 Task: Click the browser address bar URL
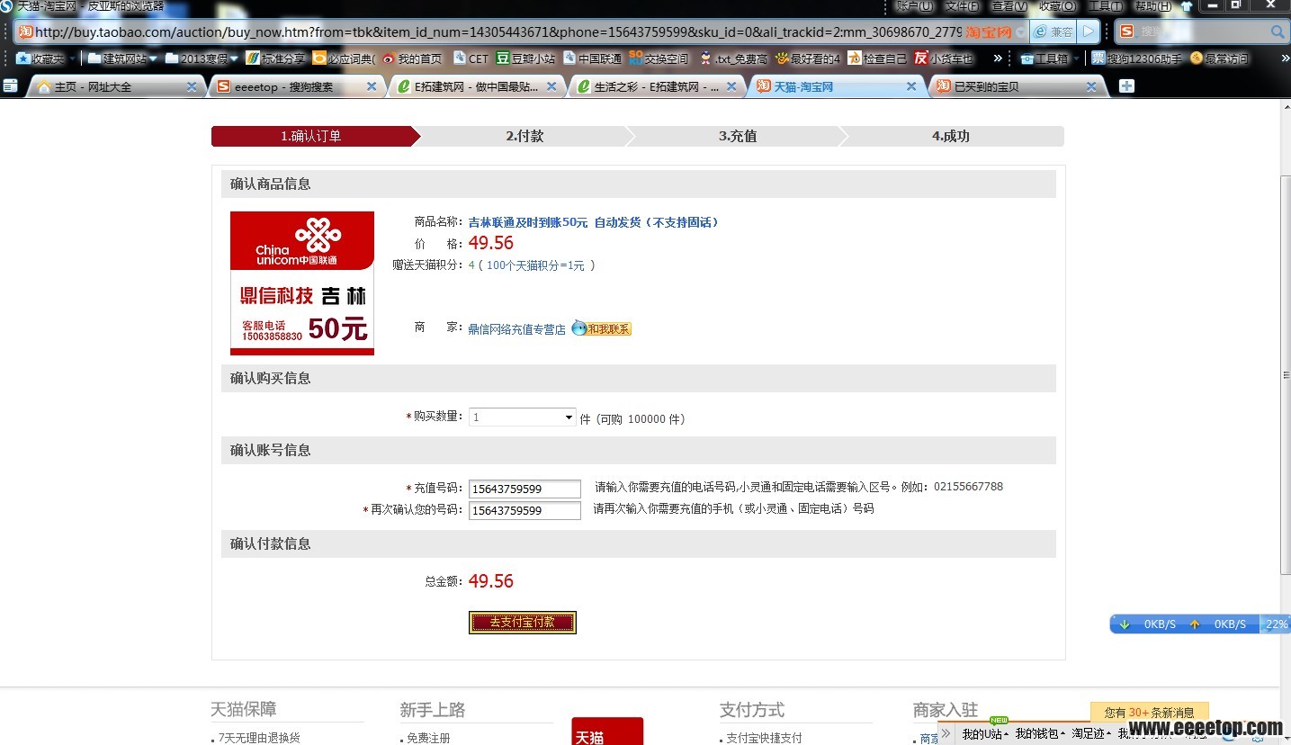tap(498, 31)
